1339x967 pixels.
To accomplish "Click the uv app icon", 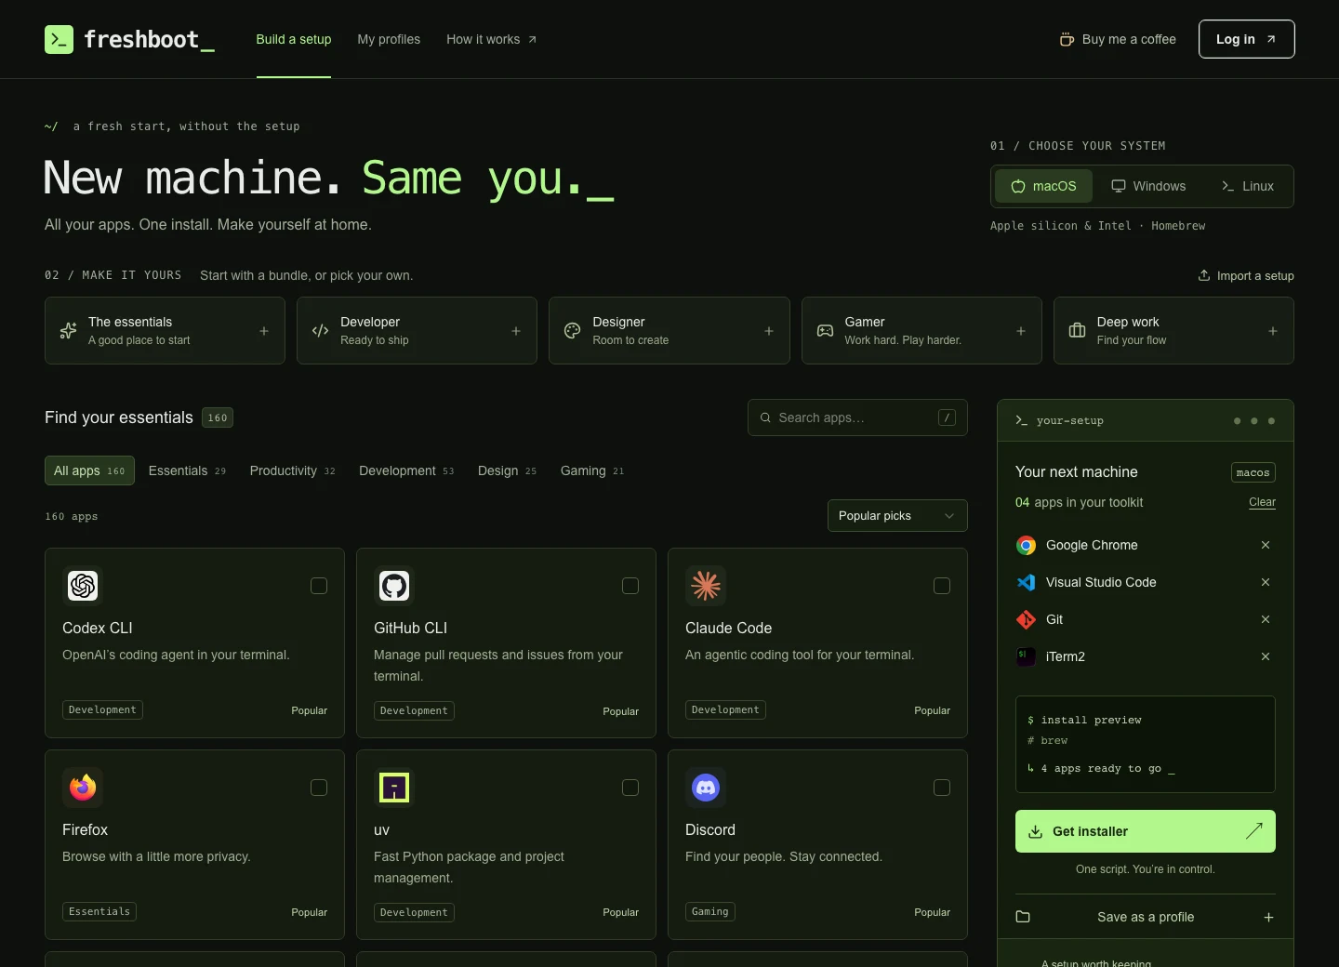I will tap(394, 788).
